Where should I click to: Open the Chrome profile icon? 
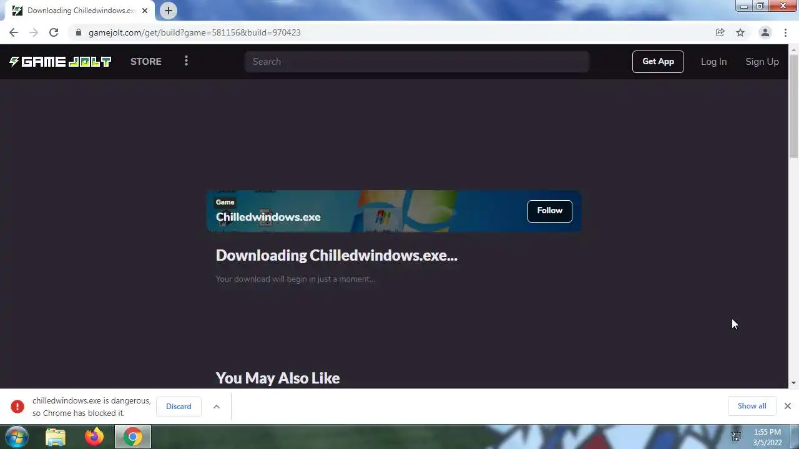click(765, 32)
